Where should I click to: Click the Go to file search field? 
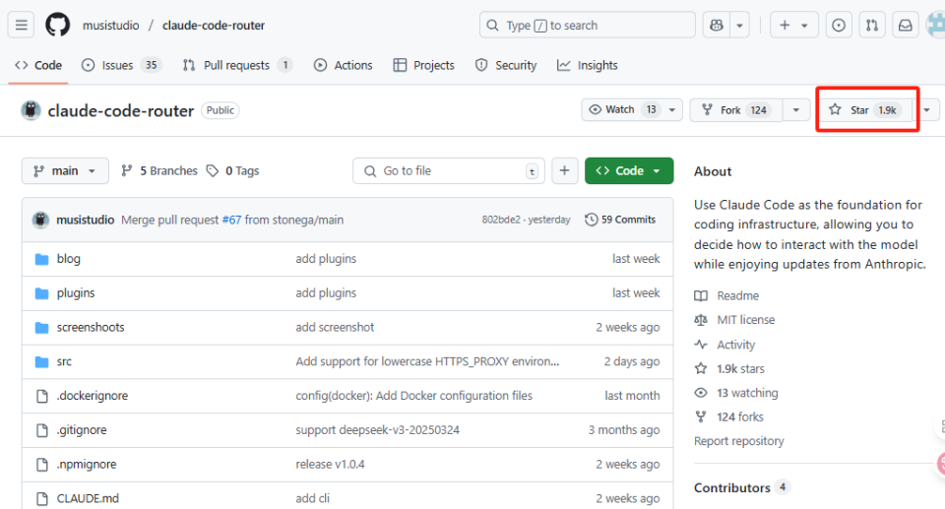coord(449,170)
